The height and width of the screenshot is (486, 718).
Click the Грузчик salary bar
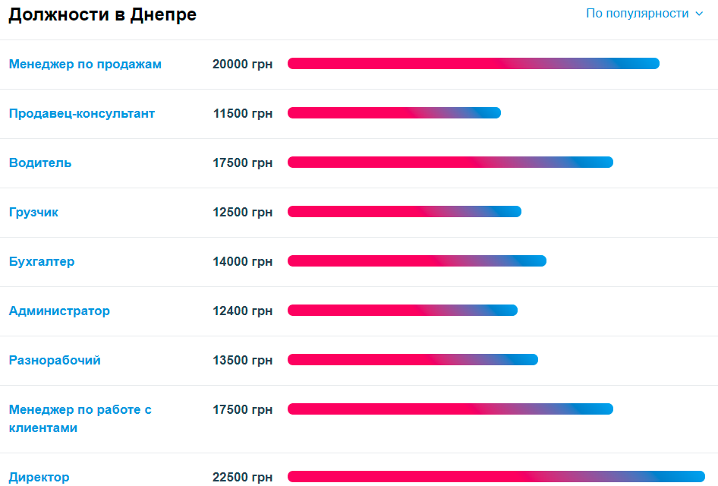405,212
